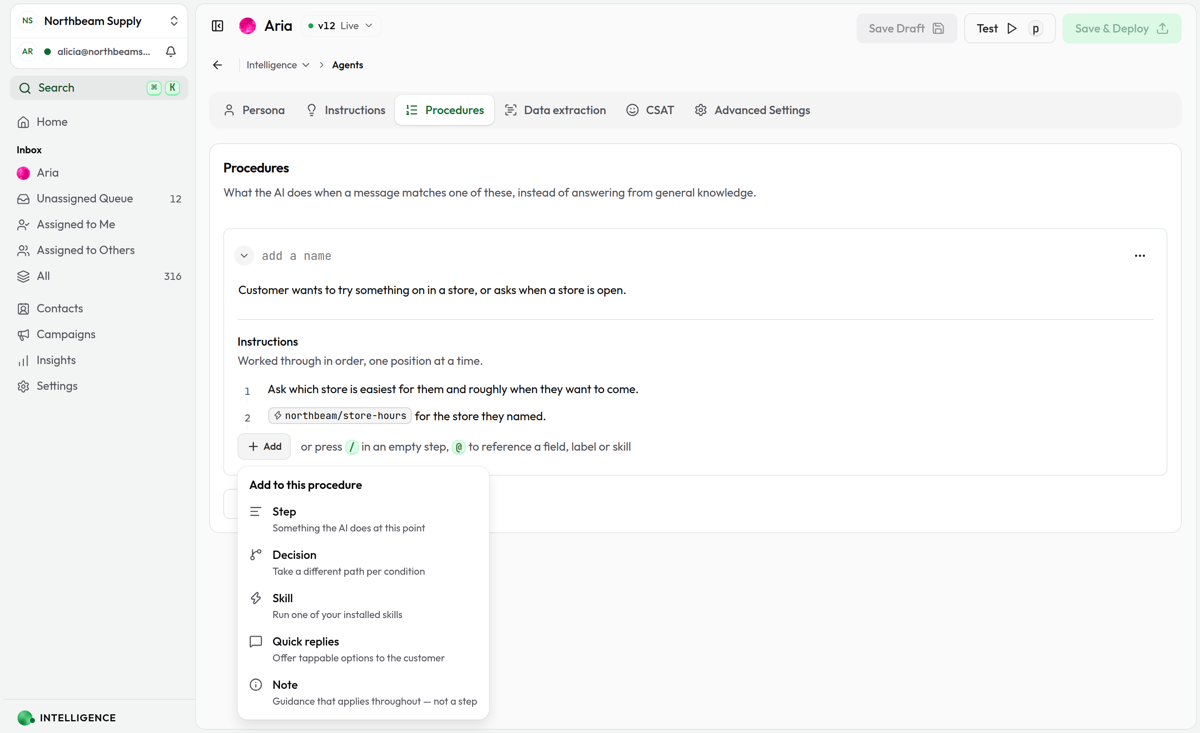The height and width of the screenshot is (733, 1200).
Task: Choose Note from the add menu
Action: [x=363, y=693]
